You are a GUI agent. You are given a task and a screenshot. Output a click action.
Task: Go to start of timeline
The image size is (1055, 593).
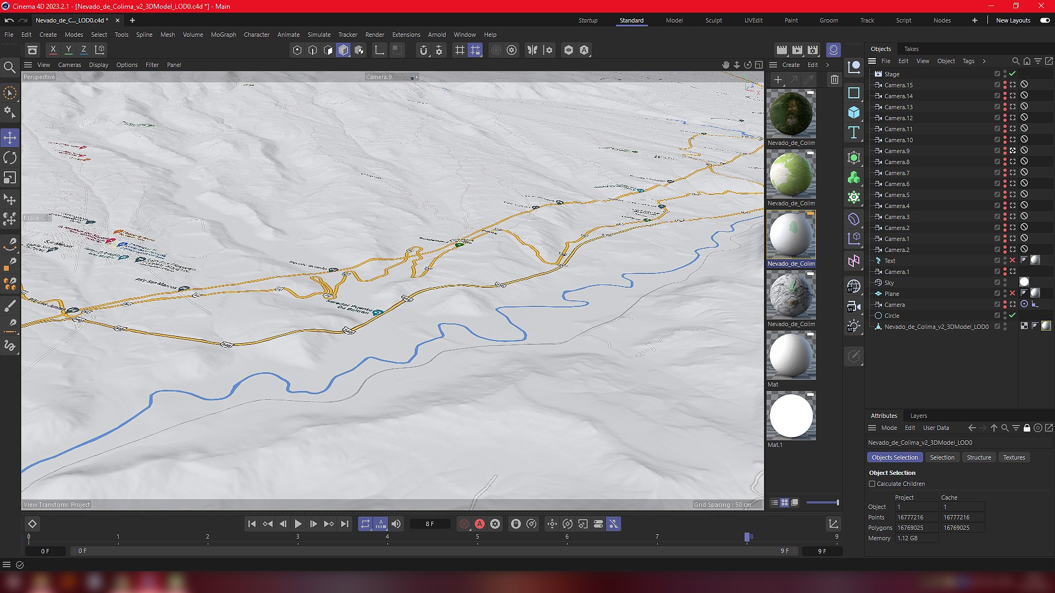coord(252,524)
